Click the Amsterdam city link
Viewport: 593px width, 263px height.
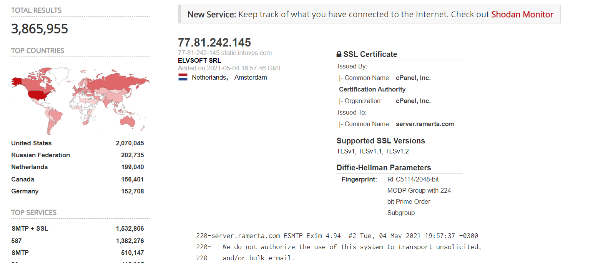251,77
